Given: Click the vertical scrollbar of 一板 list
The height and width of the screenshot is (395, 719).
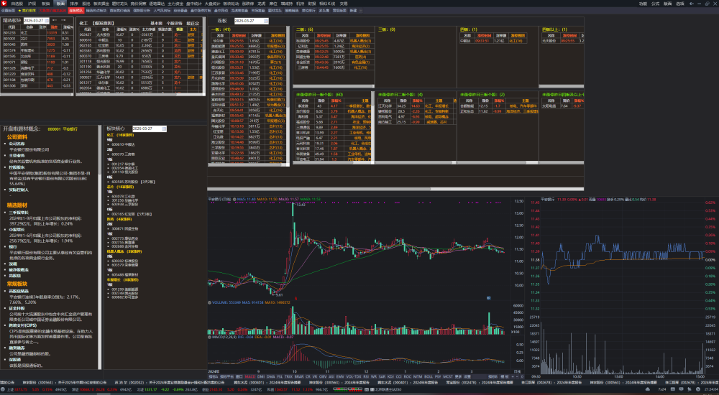Looking at the screenshot, I should [x=288, y=94].
